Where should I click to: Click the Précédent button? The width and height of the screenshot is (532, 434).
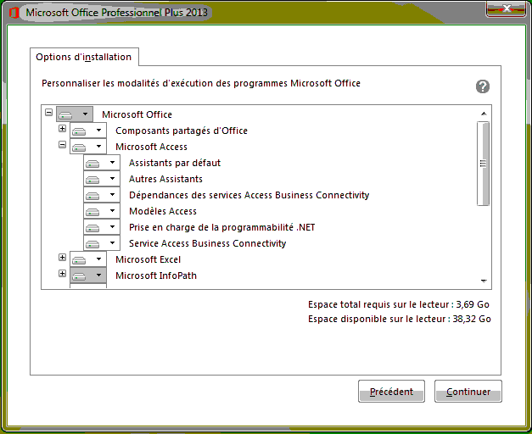pos(391,392)
